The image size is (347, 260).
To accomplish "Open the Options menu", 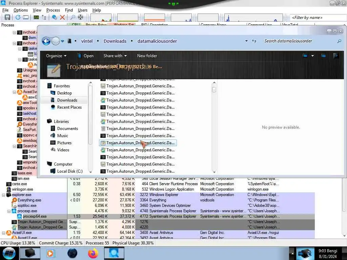I will (x=21, y=10).
